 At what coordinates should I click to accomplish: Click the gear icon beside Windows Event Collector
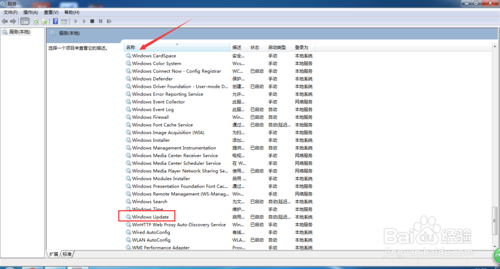click(128, 101)
